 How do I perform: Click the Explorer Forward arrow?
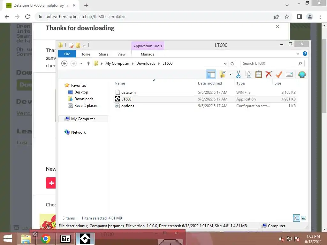pyautogui.click(x=73, y=63)
